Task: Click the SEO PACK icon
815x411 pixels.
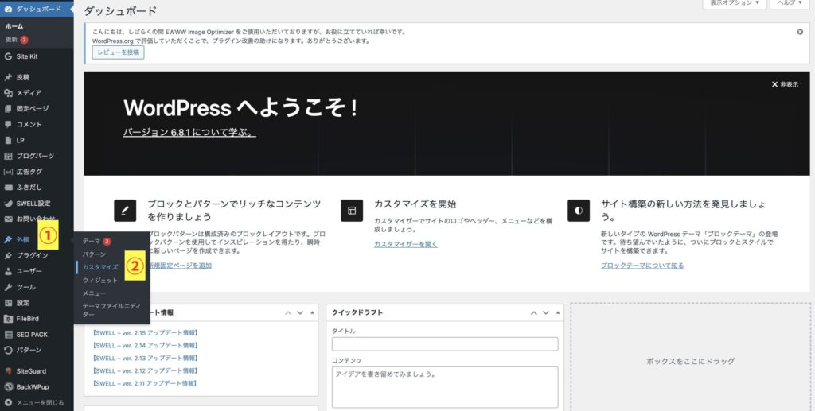Action: pos(8,335)
